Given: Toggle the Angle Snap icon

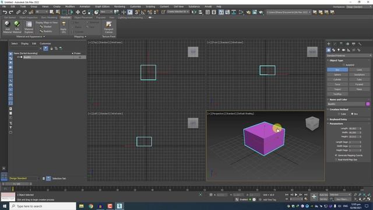Looking at the screenshot, I should [x=143, y=12].
